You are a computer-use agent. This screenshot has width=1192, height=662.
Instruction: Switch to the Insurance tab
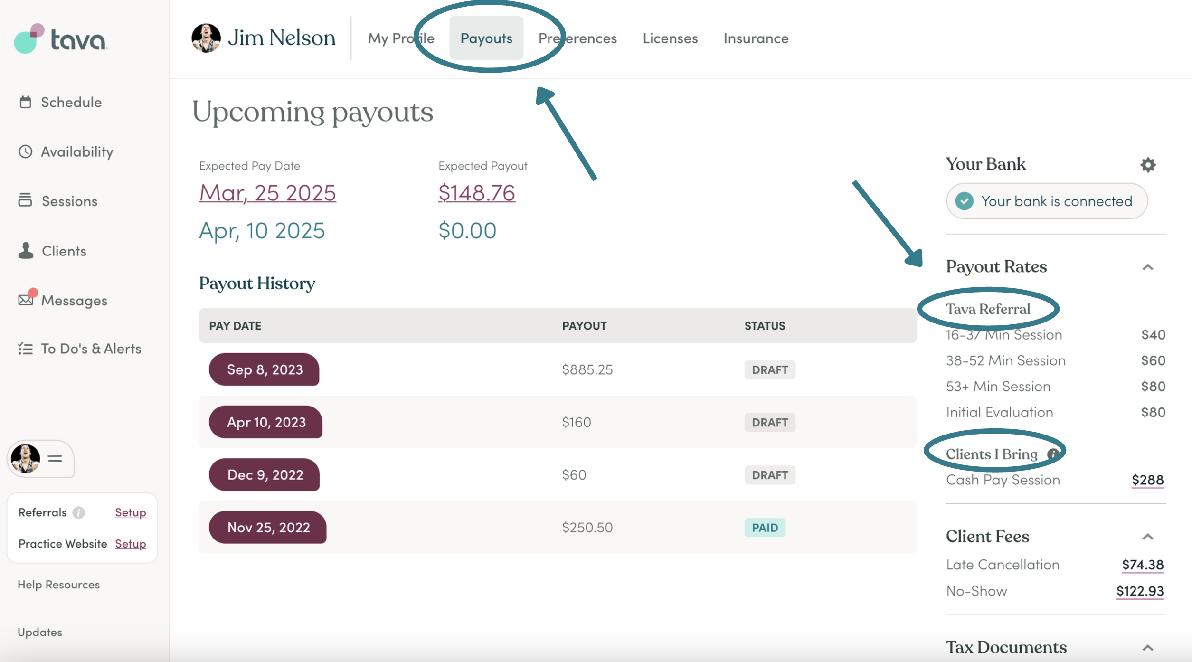[x=756, y=38]
